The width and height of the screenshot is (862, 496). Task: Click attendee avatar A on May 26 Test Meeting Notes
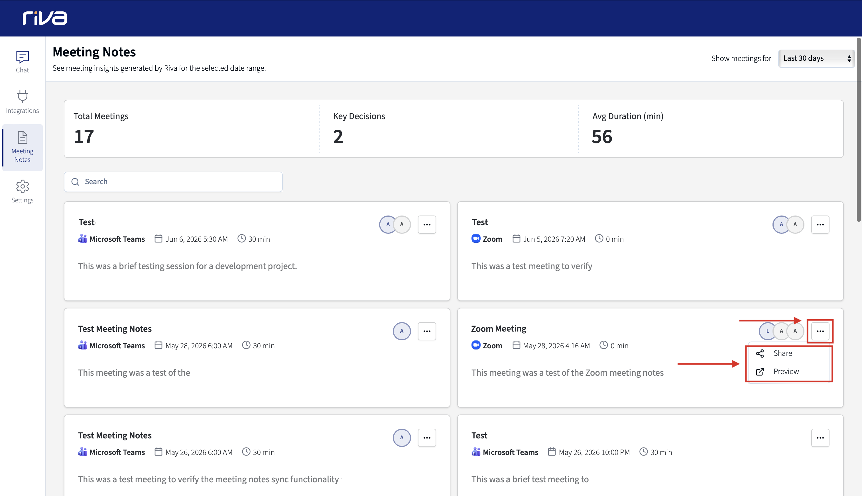tap(402, 438)
